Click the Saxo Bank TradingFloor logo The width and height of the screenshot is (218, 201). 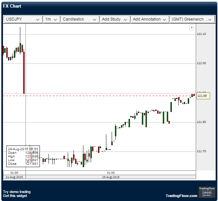205,192
